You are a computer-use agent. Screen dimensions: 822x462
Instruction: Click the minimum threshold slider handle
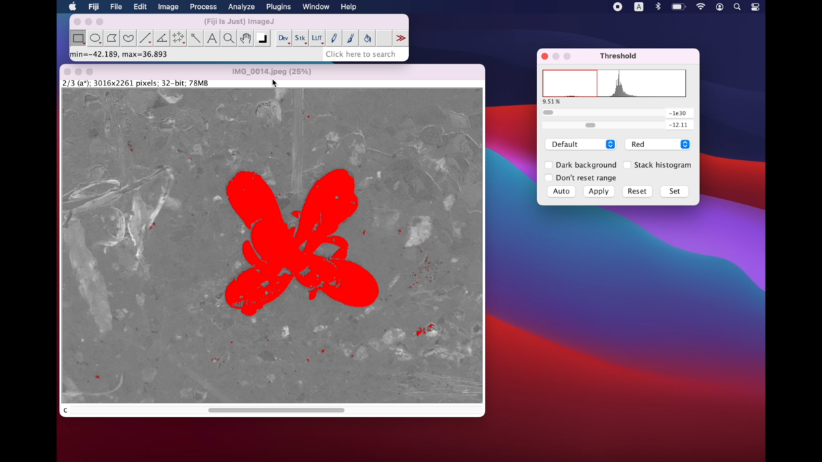(548, 113)
